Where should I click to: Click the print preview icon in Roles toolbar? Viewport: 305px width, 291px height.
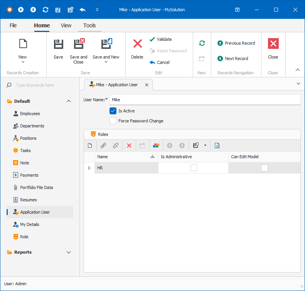(217, 145)
